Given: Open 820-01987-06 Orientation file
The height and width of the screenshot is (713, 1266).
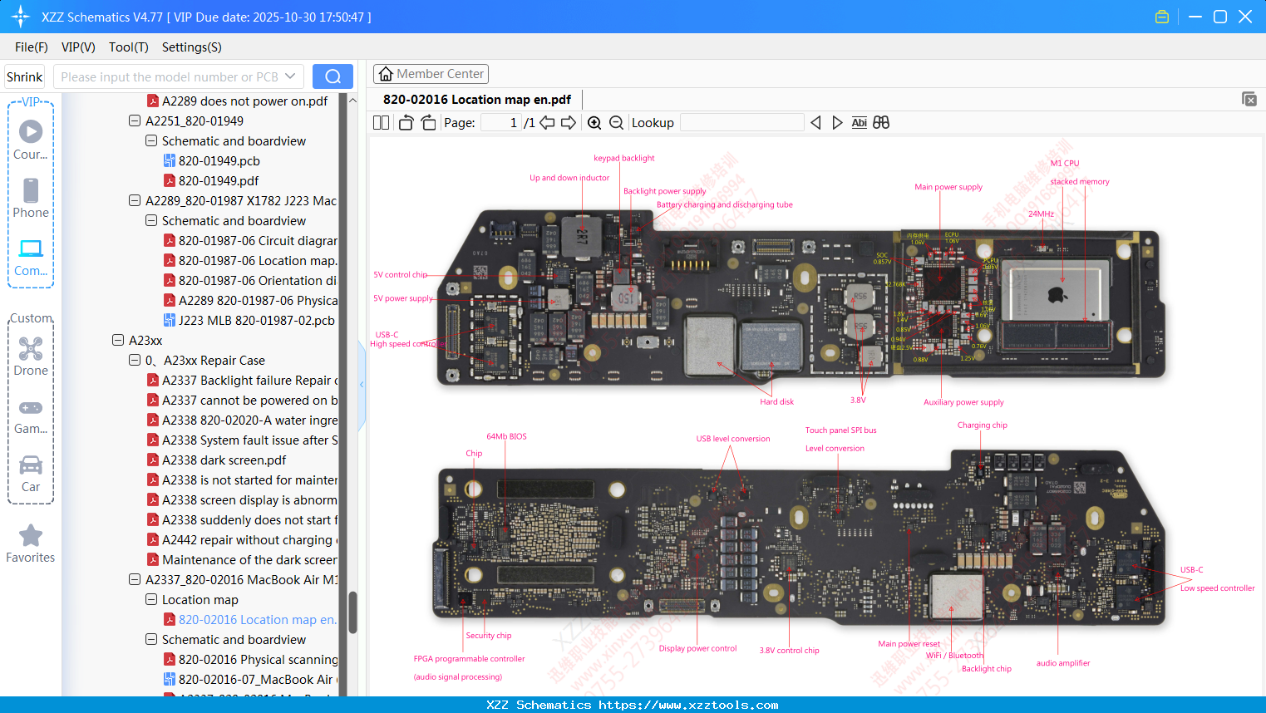Looking at the screenshot, I should (250, 280).
